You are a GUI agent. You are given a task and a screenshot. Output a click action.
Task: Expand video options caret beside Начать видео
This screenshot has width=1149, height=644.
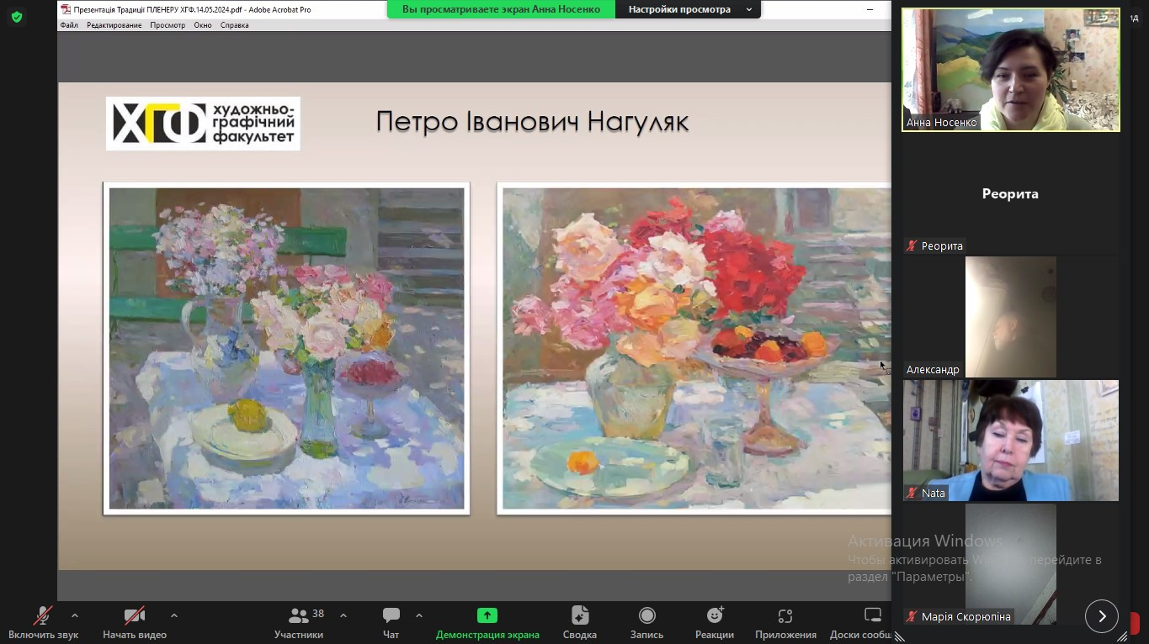click(x=174, y=615)
